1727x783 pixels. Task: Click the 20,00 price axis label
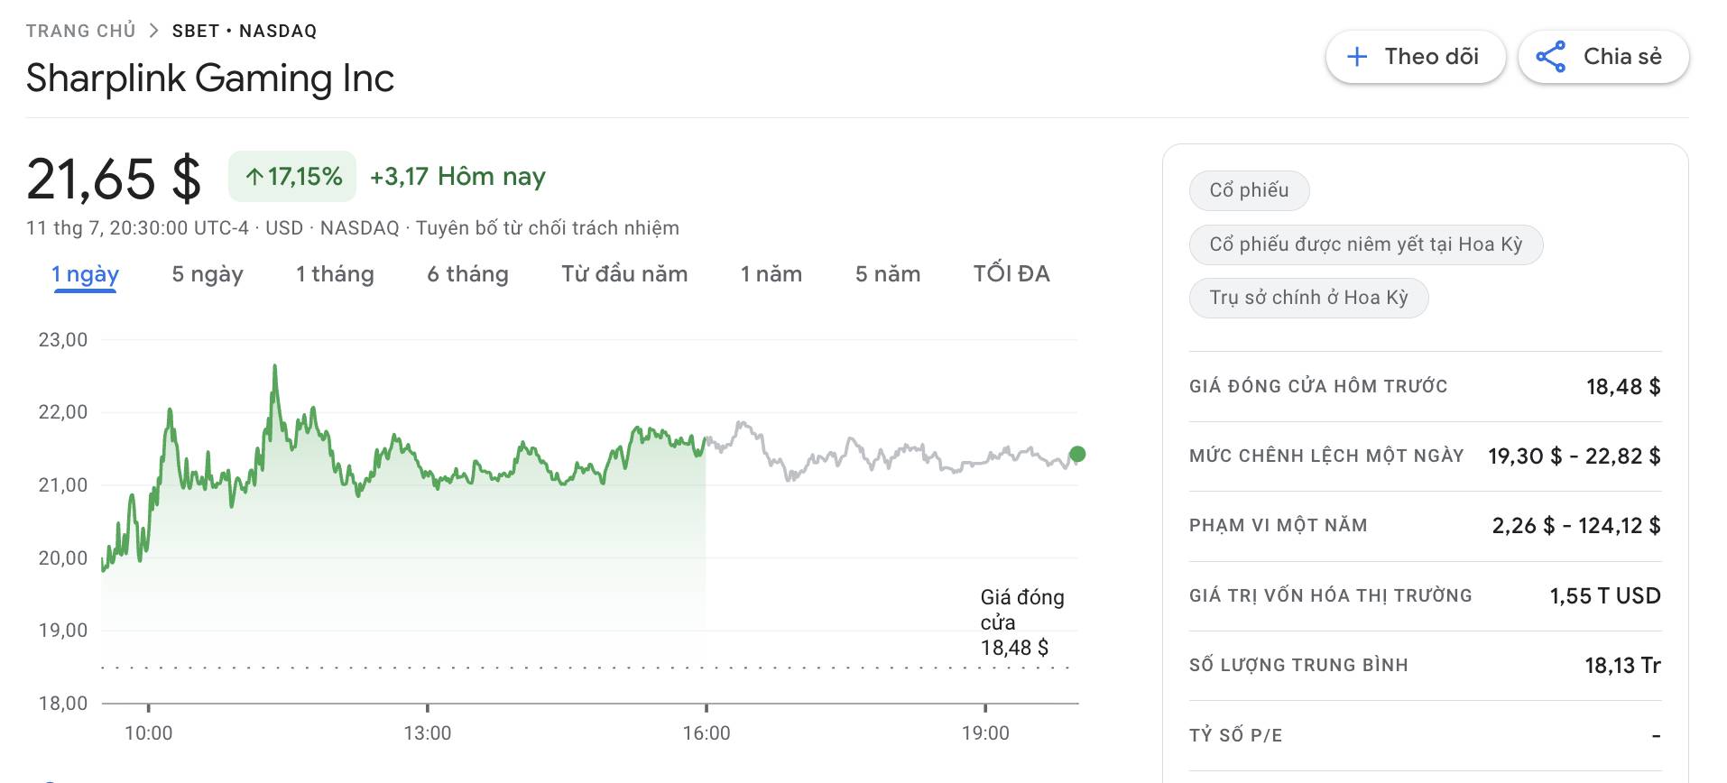tap(63, 558)
